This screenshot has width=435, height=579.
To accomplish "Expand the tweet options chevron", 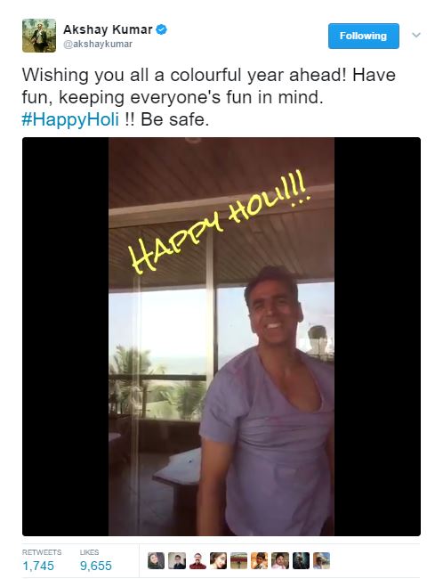I will [x=416, y=35].
